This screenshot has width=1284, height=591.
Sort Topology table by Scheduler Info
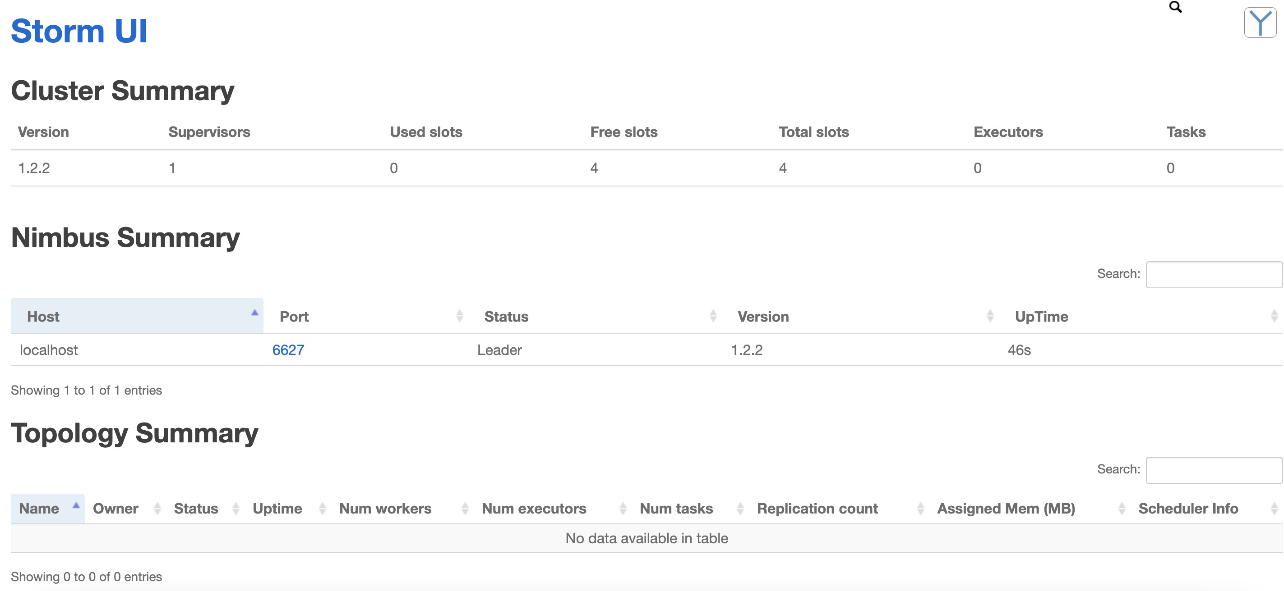click(x=1207, y=509)
